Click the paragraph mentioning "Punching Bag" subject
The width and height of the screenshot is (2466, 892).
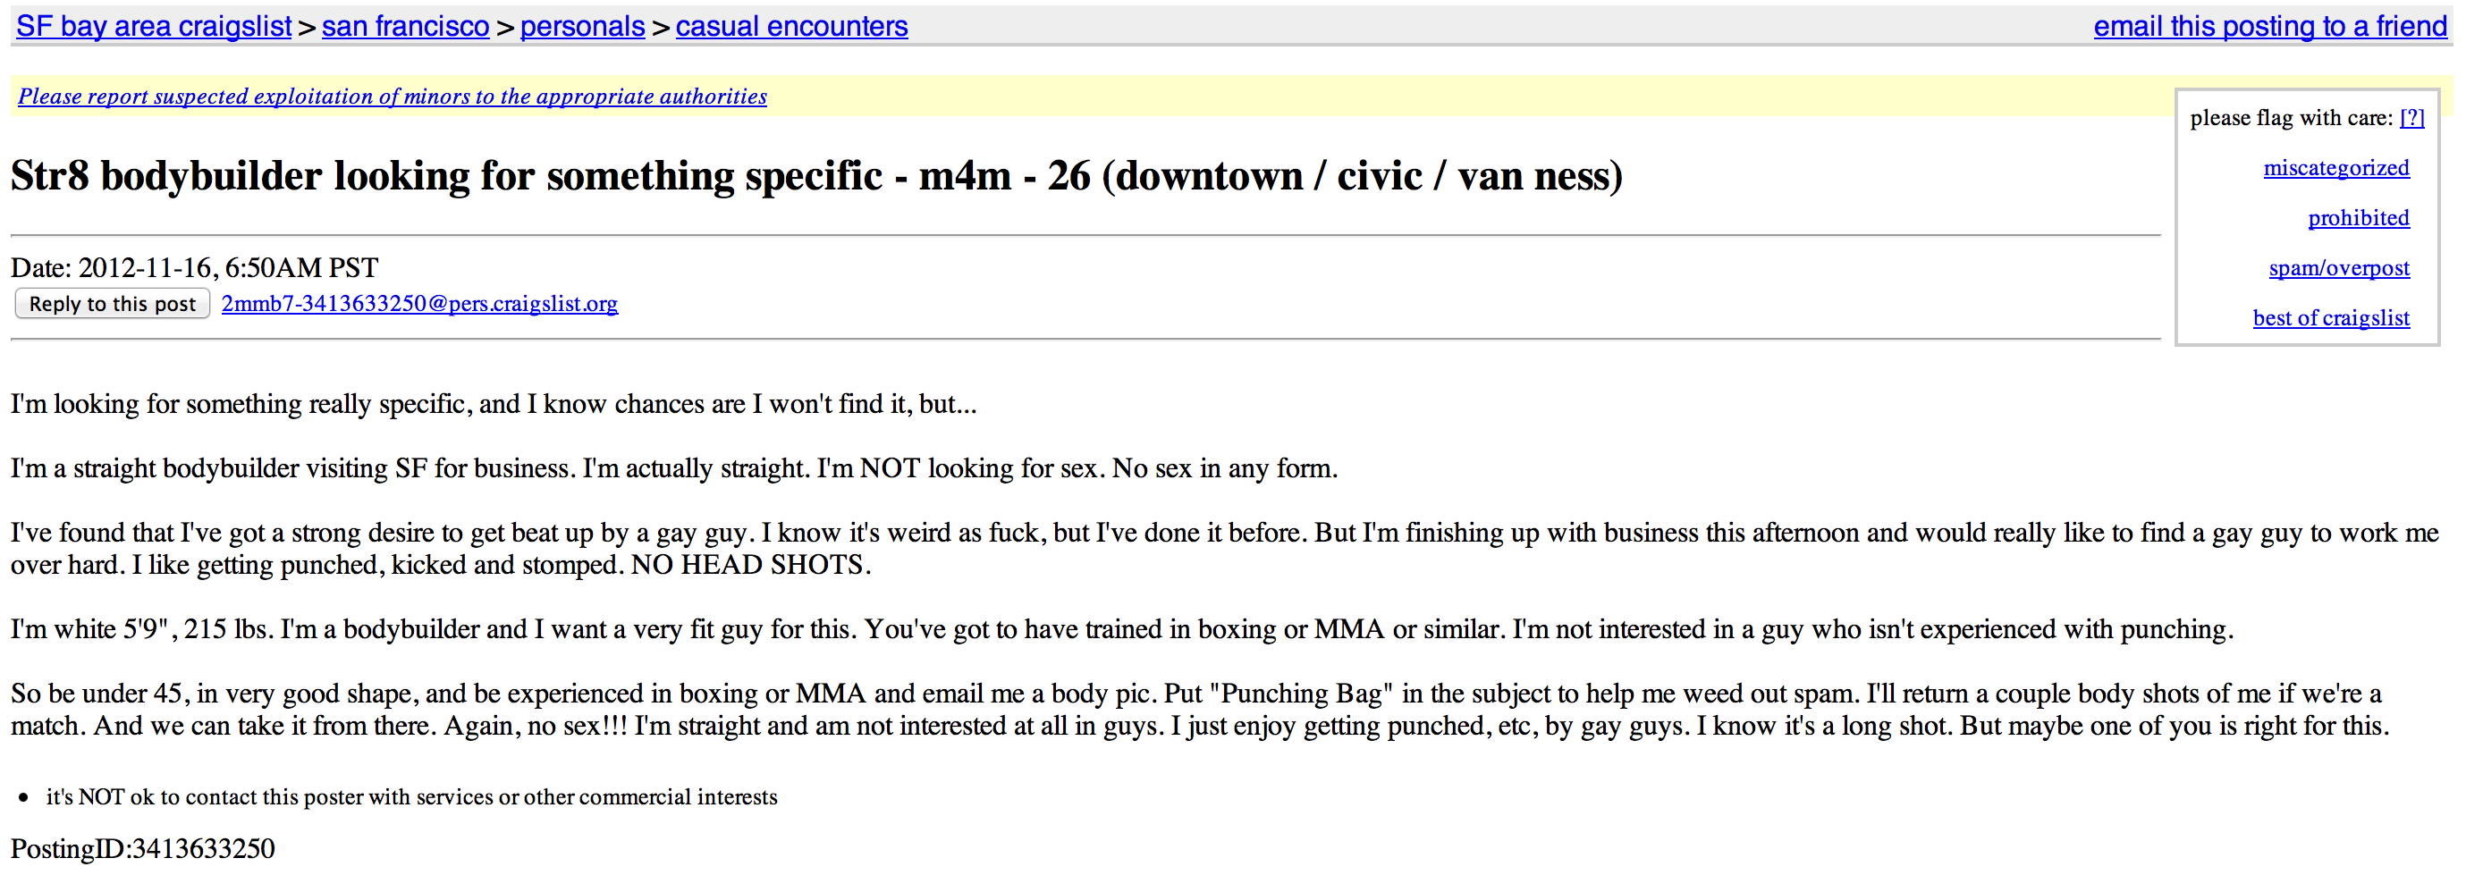click(x=1201, y=709)
